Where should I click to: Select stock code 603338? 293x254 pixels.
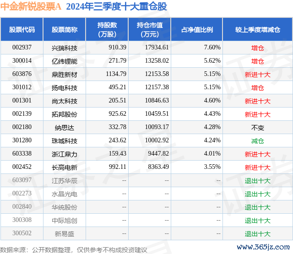[x=22, y=153]
